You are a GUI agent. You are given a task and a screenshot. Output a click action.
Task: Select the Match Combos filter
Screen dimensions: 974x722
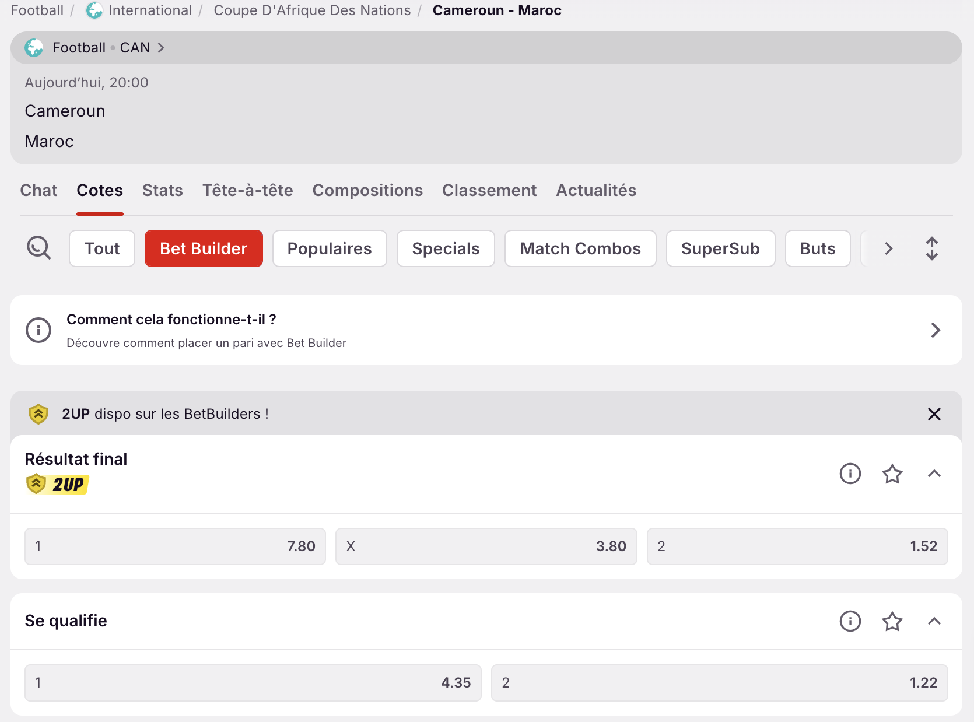tap(580, 249)
